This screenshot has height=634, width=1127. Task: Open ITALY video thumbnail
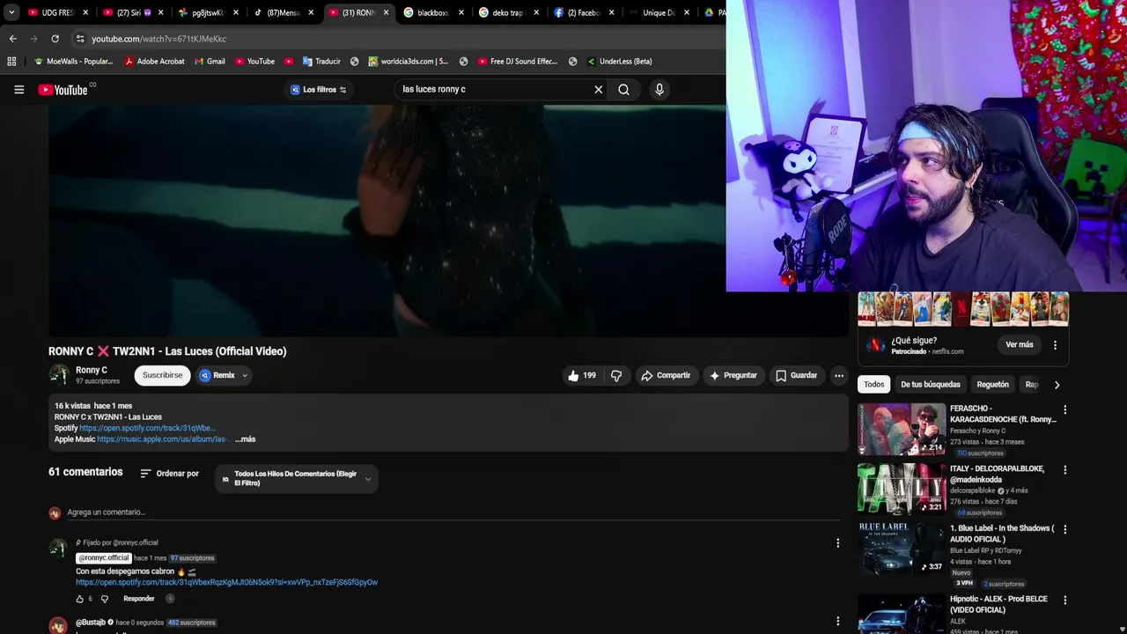[902, 489]
